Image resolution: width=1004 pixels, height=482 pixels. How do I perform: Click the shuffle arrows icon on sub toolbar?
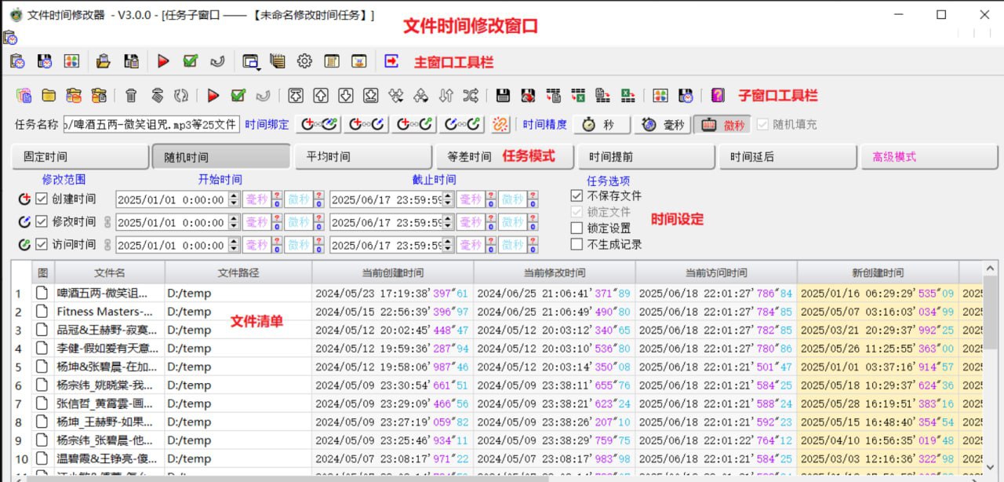click(472, 94)
